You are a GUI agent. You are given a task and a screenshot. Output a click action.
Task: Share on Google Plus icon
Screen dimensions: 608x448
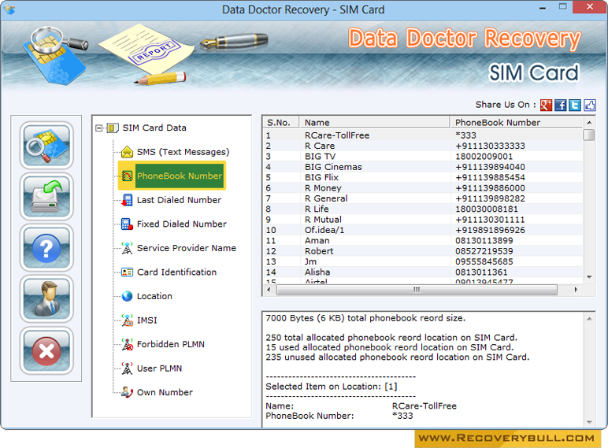[546, 105]
